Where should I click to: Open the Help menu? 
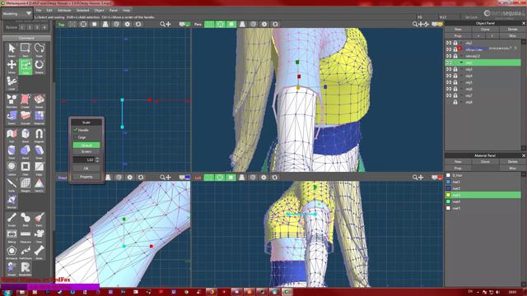click(126, 11)
